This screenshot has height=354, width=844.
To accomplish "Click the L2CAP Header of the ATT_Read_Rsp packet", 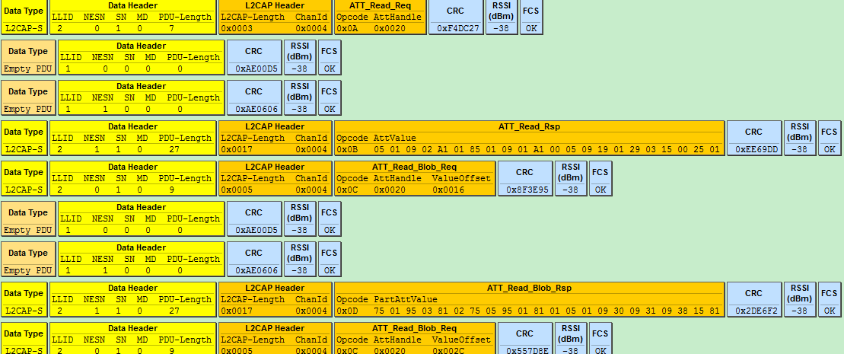I will (x=275, y=139).
